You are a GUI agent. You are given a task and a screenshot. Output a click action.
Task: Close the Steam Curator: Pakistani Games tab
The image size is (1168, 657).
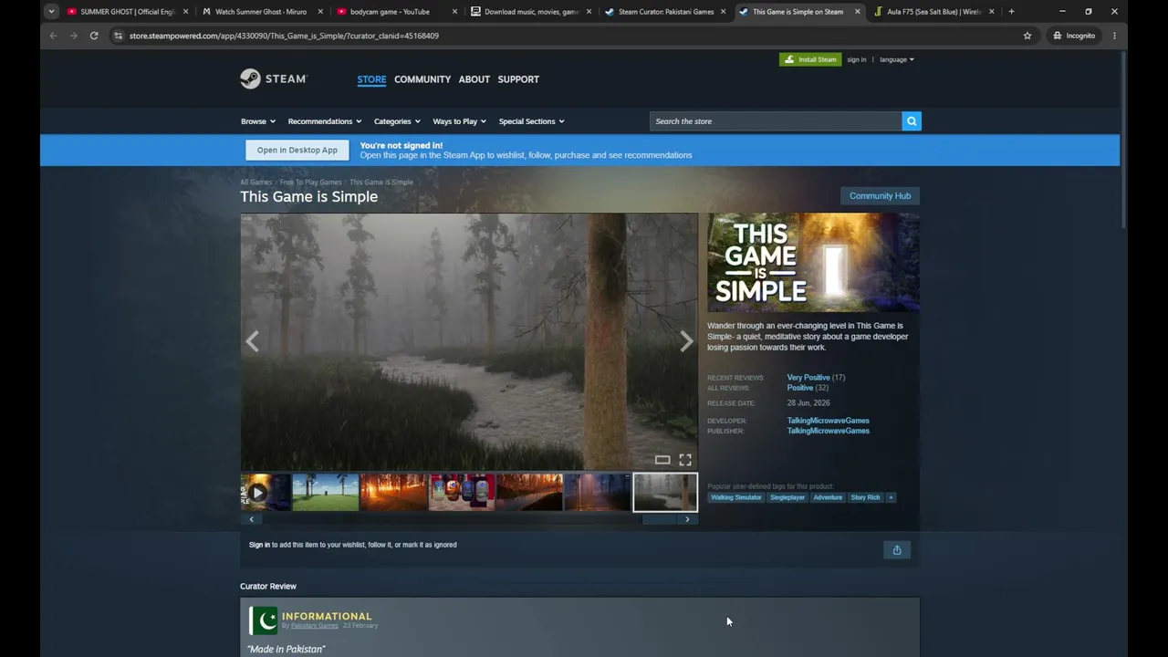[723, 12]
